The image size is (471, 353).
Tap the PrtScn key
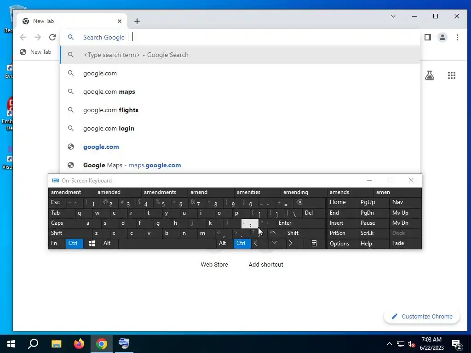[342, 233]
